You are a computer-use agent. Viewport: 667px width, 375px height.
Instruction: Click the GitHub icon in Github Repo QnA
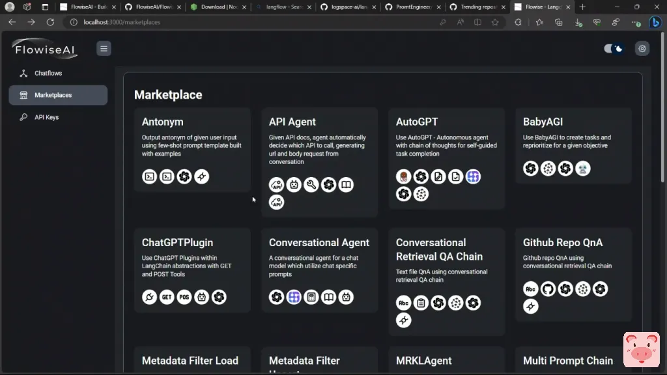[548, 289]
